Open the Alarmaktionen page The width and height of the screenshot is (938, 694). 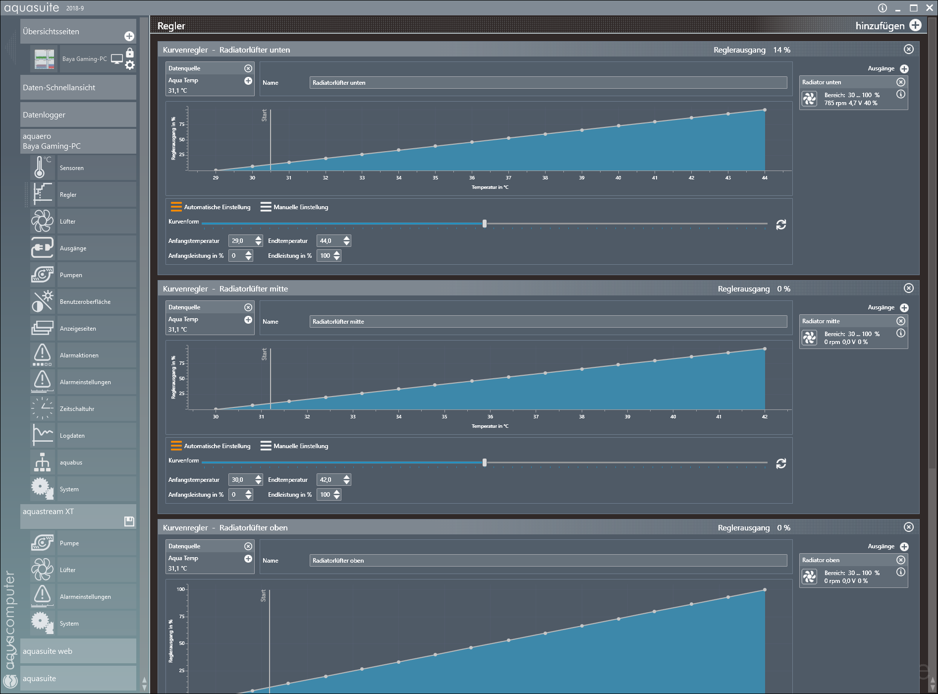coord(83,355)
